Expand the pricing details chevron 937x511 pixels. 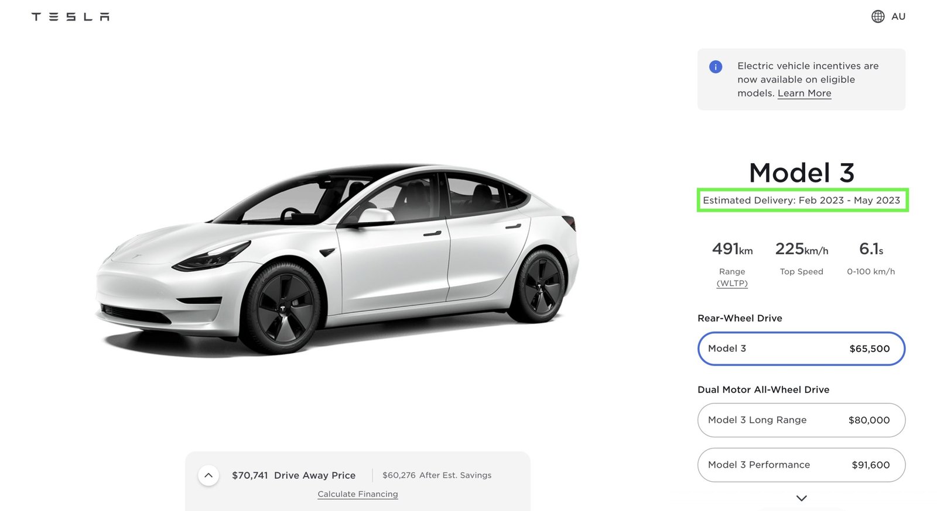click(x=208, y=475)
